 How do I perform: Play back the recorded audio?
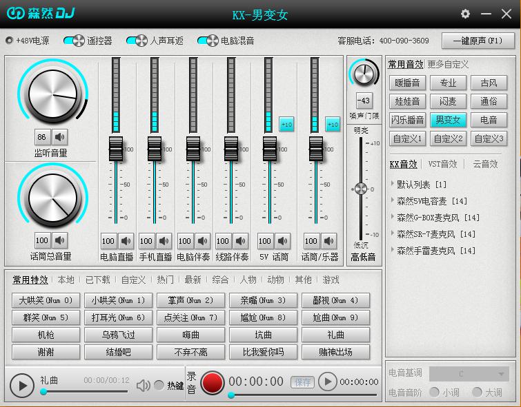[328, 382]
